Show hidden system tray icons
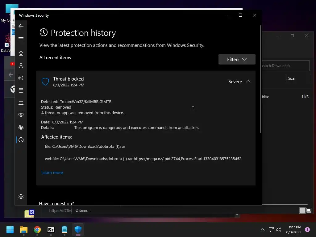The width and height of the screenshot is (316, 237). click(262, 230)
